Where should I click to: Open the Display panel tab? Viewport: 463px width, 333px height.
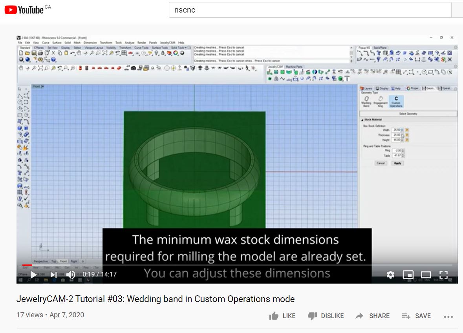[x=382, y=88]
